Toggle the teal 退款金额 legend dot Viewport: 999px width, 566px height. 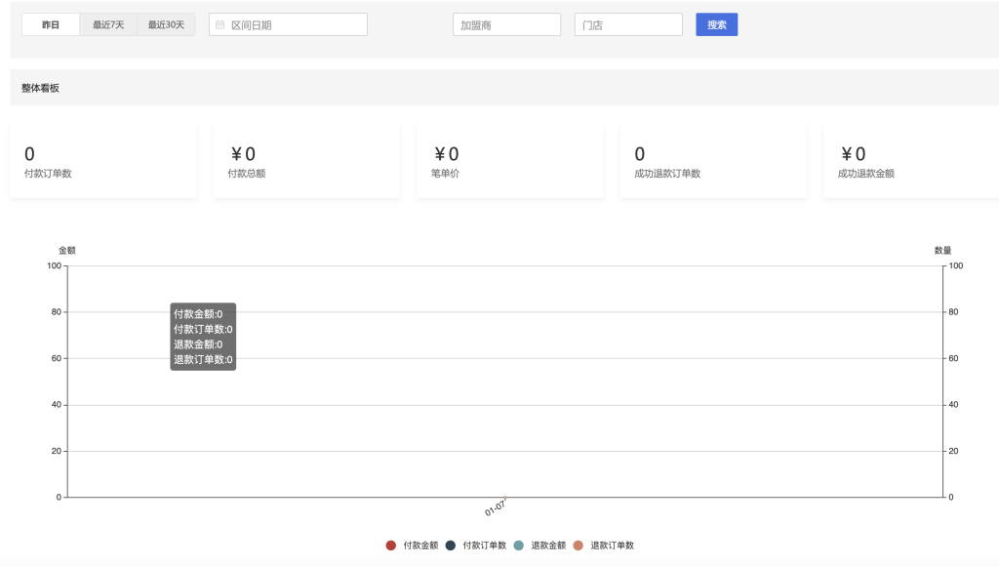tap(519, 546)
